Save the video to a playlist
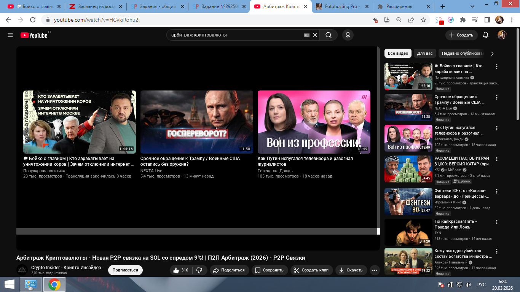 [x=269, y=270]
